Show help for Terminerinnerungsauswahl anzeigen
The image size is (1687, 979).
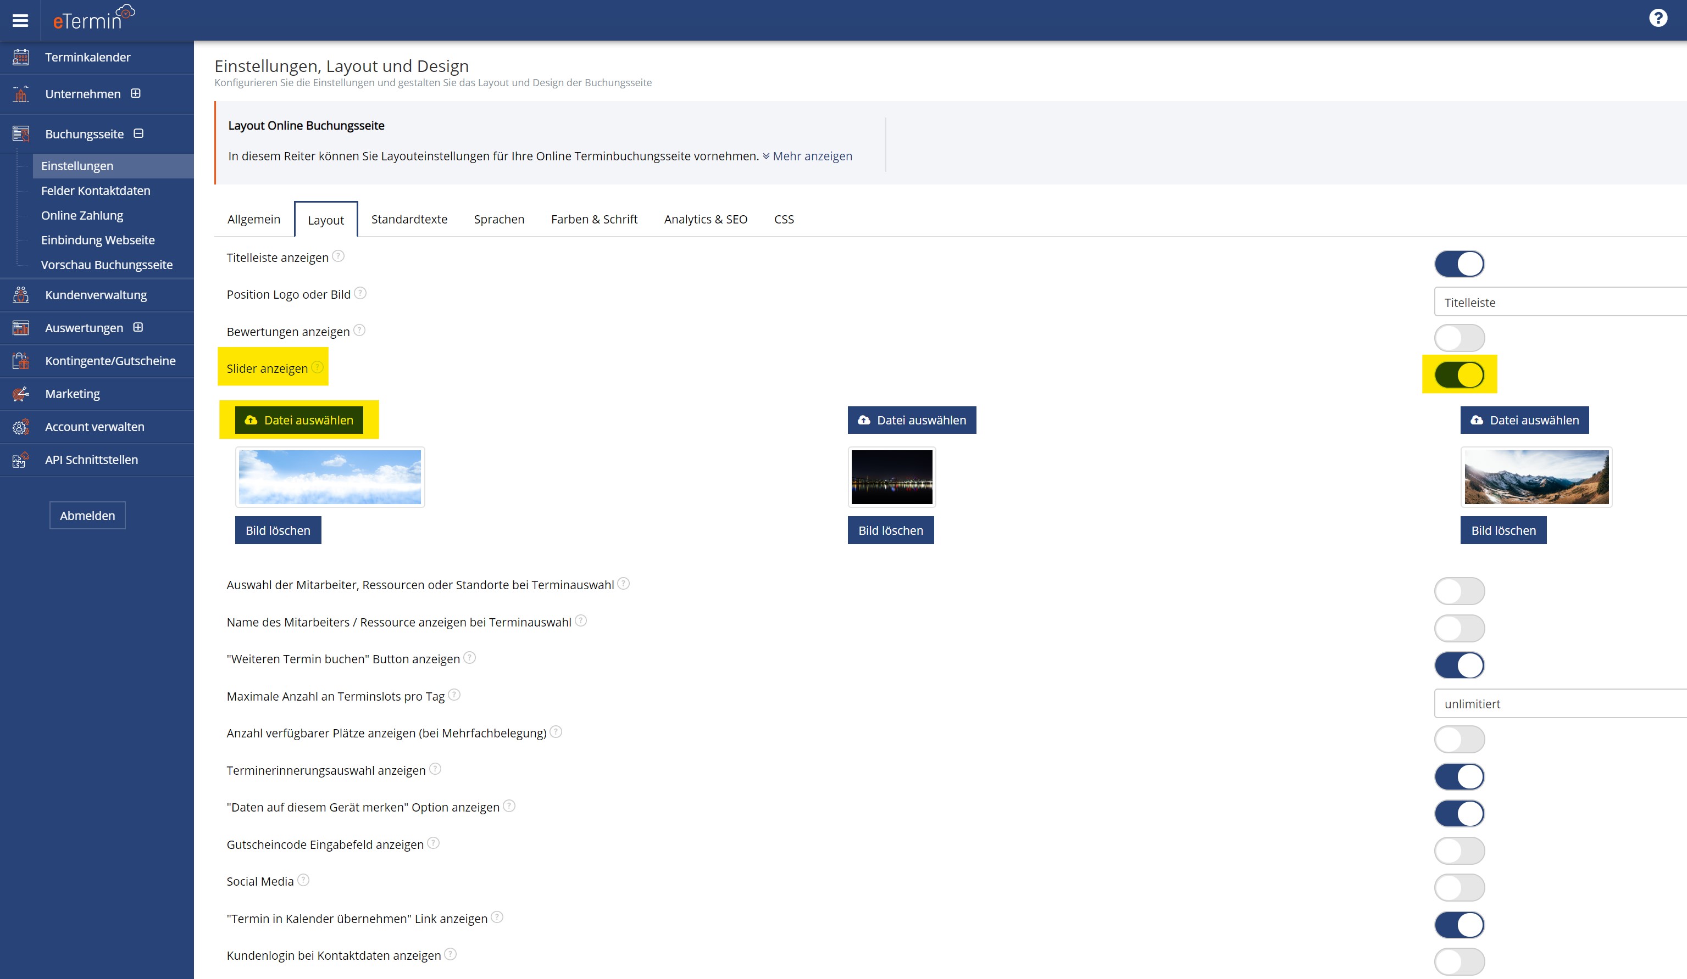coord(435,769)
